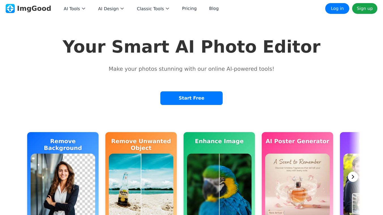Go to the Blog page
This screenshot has height=215, width=383.
214,8
